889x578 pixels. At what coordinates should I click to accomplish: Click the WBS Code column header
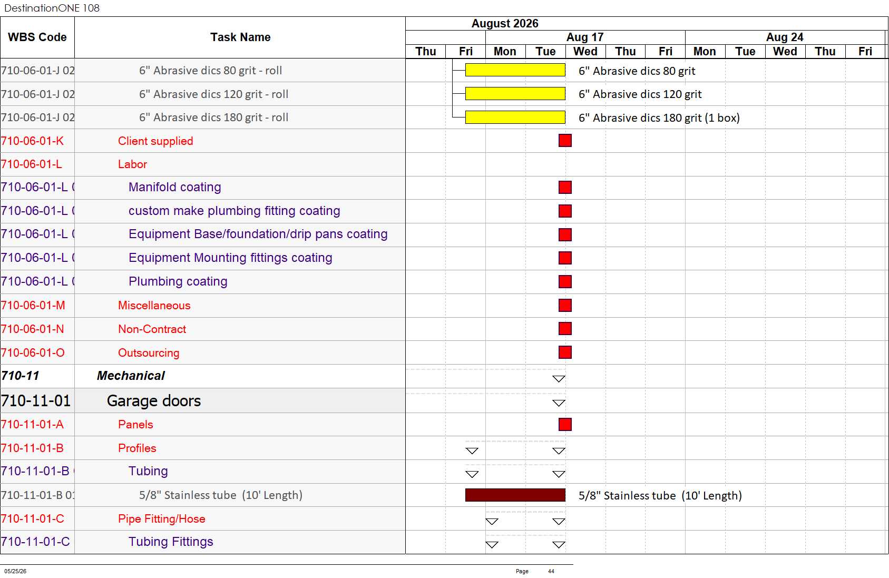click(x=37, y=37)
